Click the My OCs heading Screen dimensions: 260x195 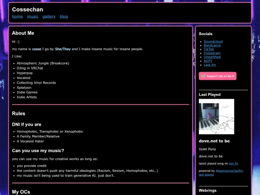pos(21,192)
